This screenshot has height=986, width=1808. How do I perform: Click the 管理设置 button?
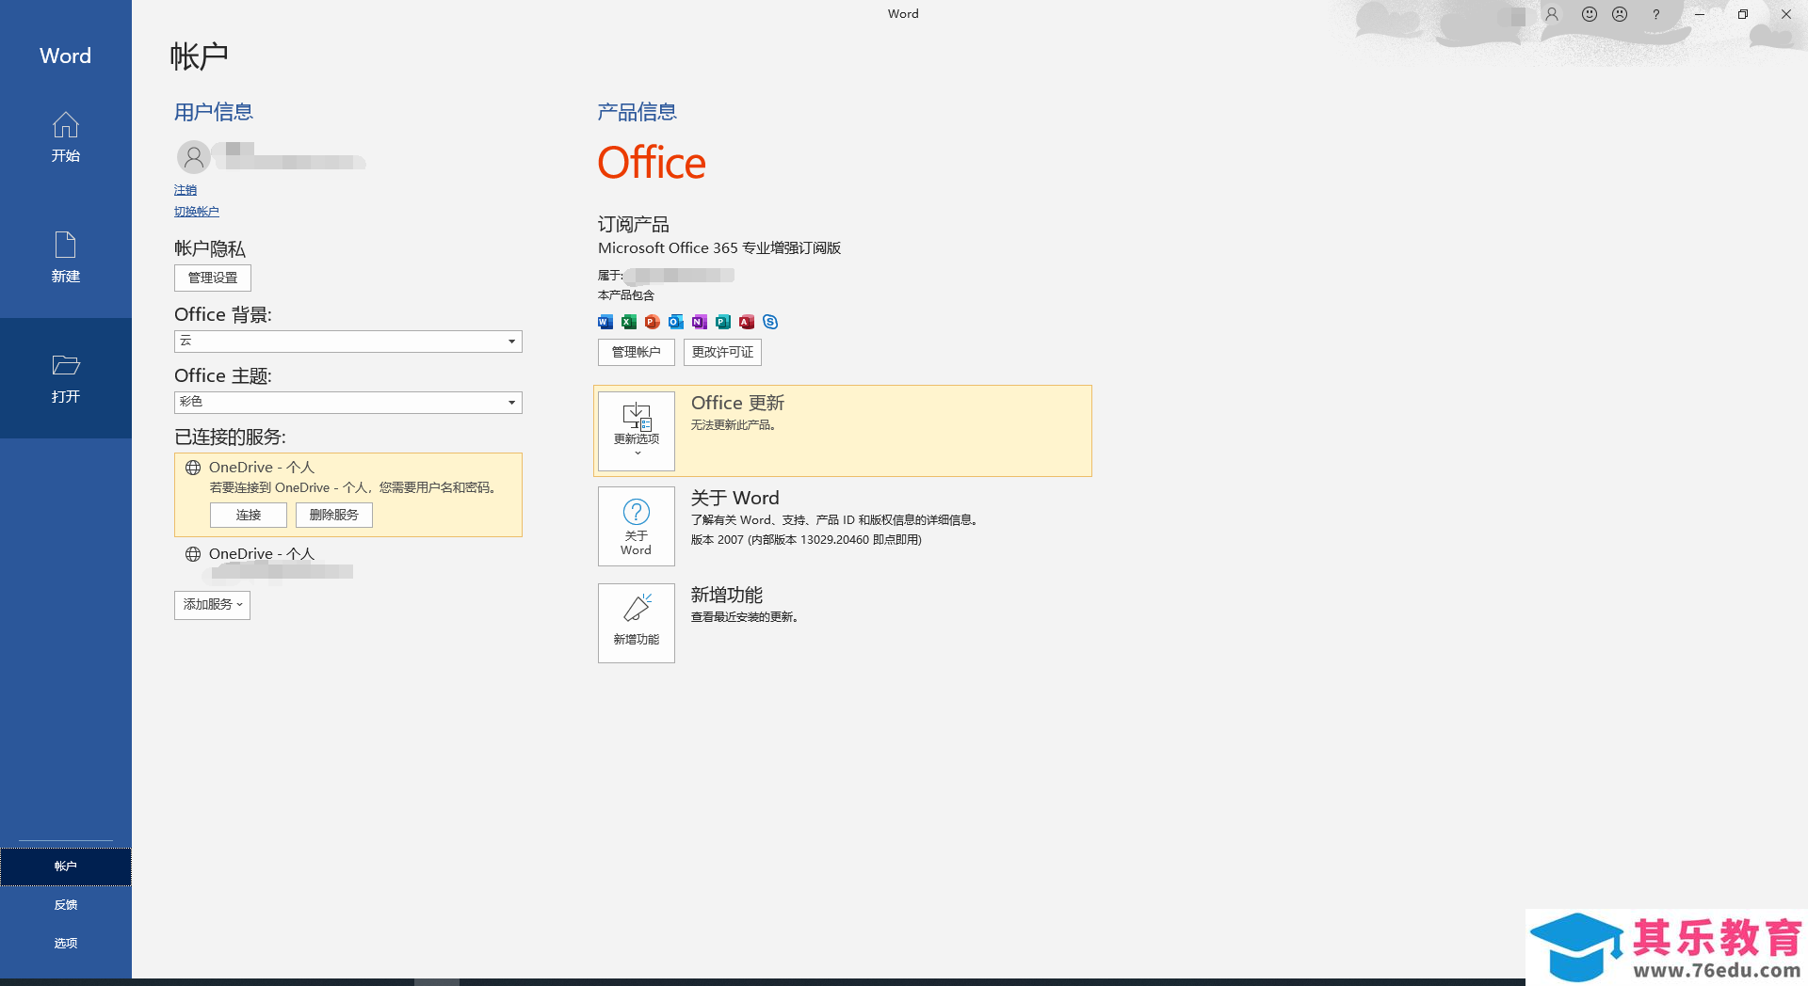pos(213,278)
